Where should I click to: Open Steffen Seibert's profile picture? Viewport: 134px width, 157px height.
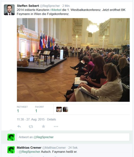point(9,10)
